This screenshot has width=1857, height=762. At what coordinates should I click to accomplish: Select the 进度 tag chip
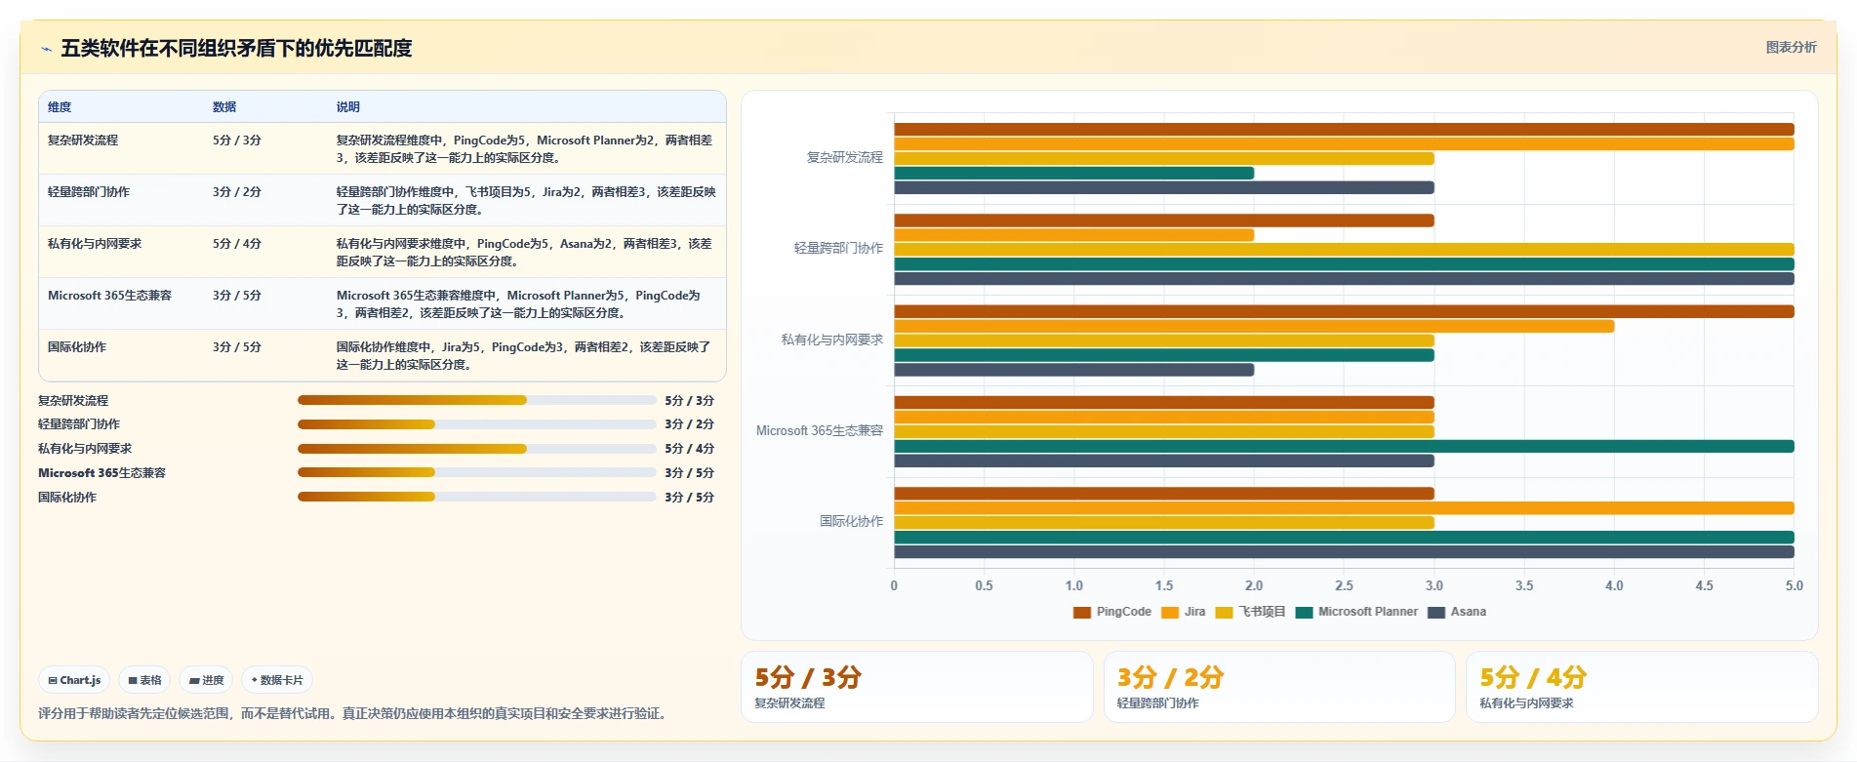pos(206,680)
